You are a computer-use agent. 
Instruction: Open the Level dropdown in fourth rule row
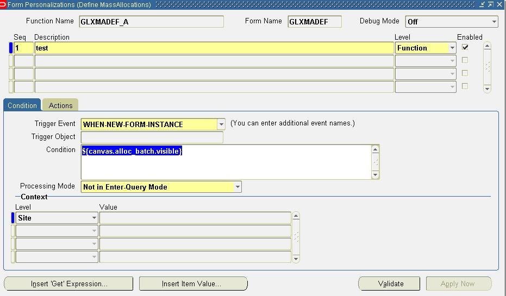click(452, 87)
